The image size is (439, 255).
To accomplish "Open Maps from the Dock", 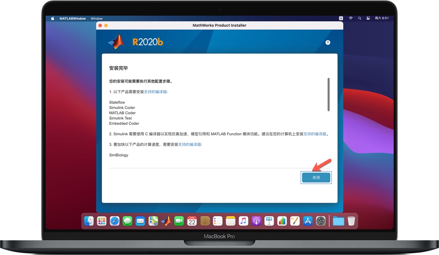I will coord(153,221).
